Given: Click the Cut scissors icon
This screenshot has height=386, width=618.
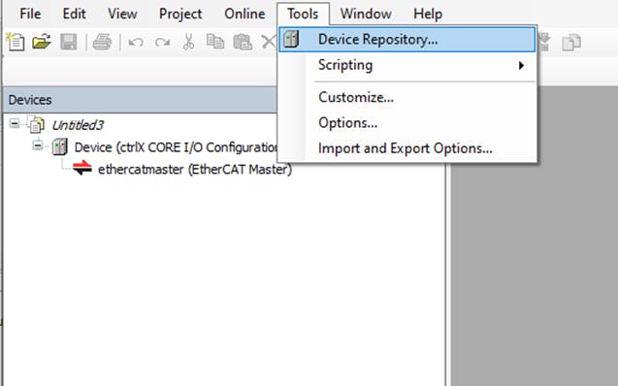Looking at the screenshot, I should point(188,42).
